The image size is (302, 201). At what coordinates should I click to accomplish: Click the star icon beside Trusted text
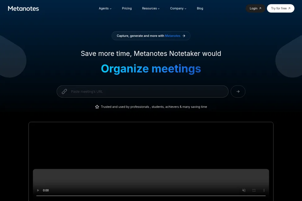click(97, 107)
